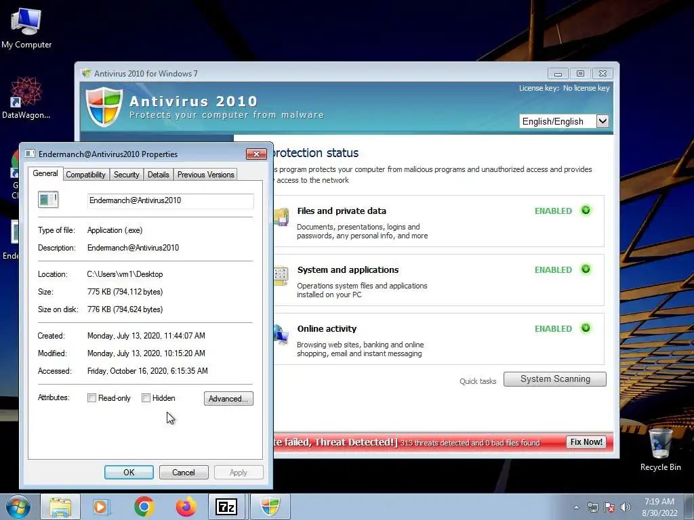Click the Antivirus 2010 shield logo
Screen dimensions: 694x520
pyautogui.click(x=104, y=106)
